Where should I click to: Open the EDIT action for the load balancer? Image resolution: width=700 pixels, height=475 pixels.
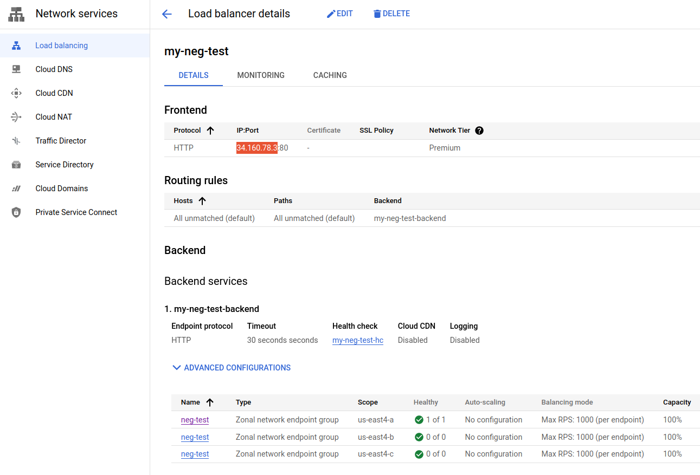click(340, 13)
